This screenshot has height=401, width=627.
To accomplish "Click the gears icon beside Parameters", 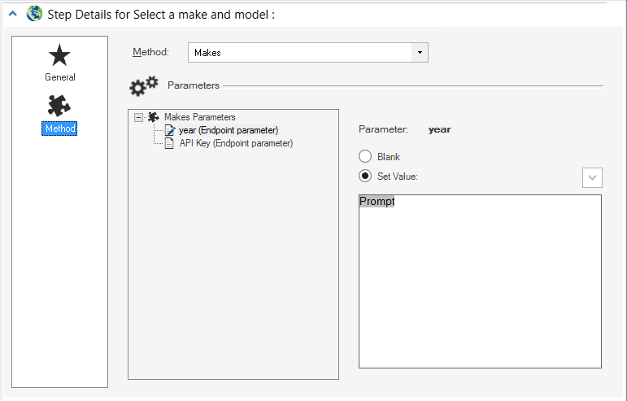I will tap(144, 85).
